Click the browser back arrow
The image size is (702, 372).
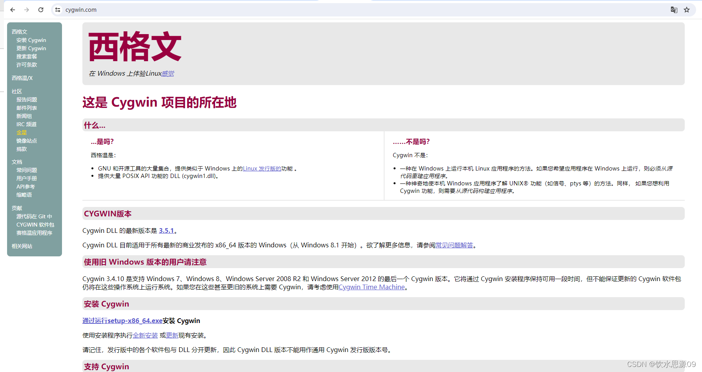12,10
